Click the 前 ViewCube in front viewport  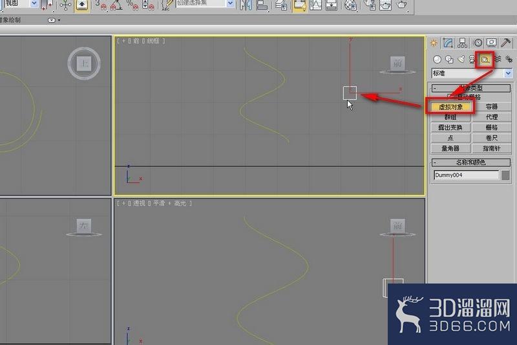tap(397, 63)
